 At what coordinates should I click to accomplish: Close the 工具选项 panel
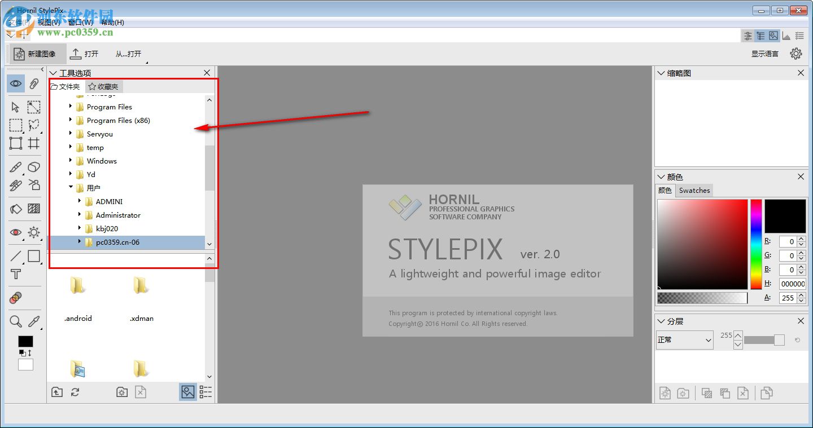tap(207, 73)
